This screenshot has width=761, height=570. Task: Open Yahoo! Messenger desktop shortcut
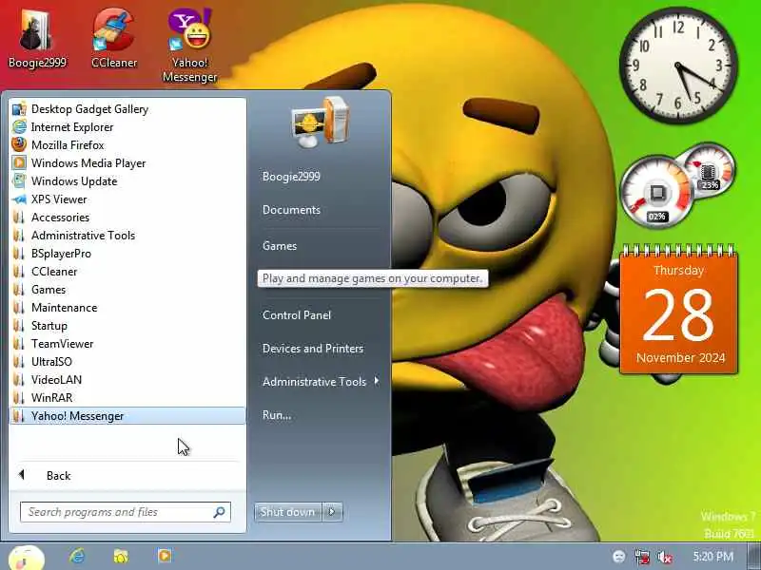point(189,45)
